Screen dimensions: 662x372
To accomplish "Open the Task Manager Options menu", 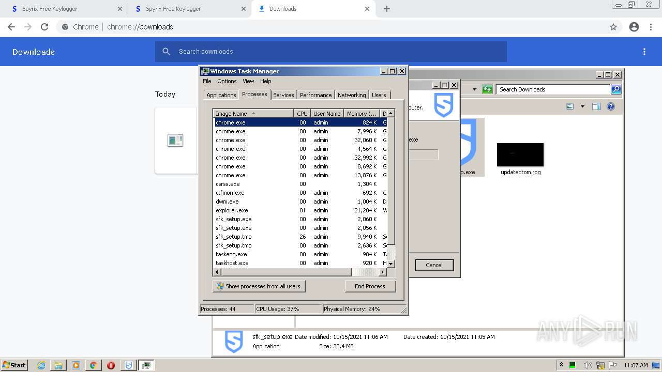I will pos(227,81).
